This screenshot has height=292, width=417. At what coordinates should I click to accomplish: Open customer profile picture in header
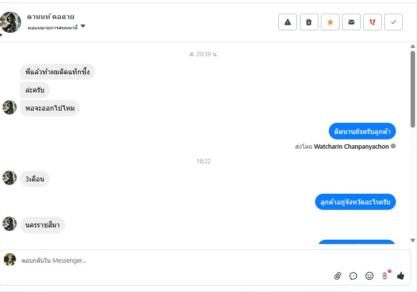10,22
